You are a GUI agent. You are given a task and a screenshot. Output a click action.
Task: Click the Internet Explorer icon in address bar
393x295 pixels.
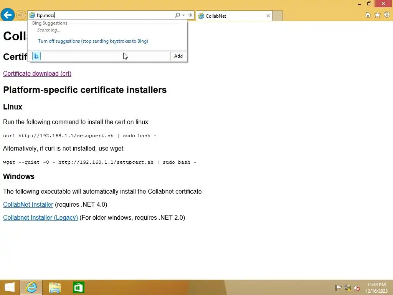[32, 15]
